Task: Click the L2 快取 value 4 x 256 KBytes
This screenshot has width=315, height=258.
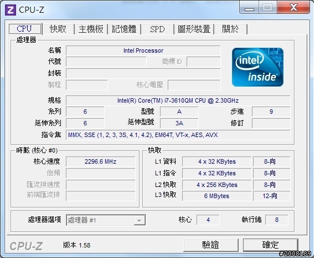Action: point(217,185)
